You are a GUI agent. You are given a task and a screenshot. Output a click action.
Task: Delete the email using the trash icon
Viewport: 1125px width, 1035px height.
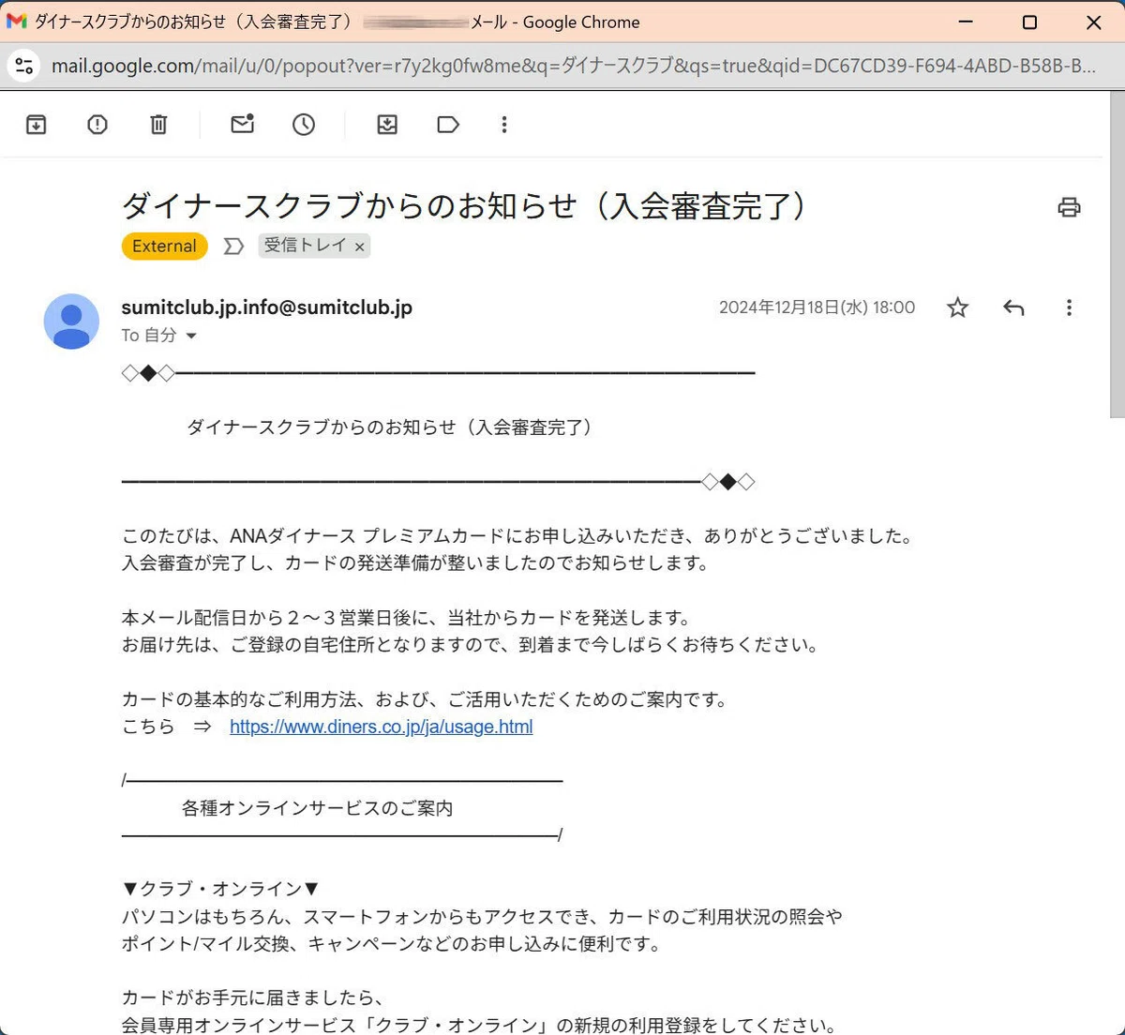158,124
